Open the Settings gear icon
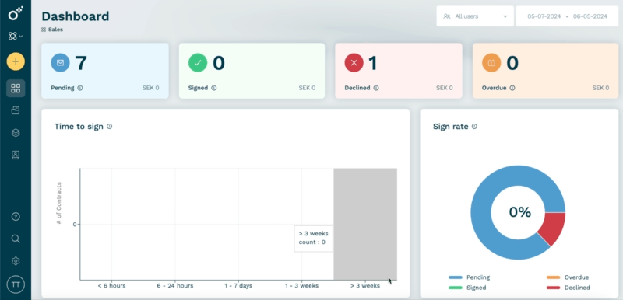This screenshot has width=623, height=300. [16, 261]
